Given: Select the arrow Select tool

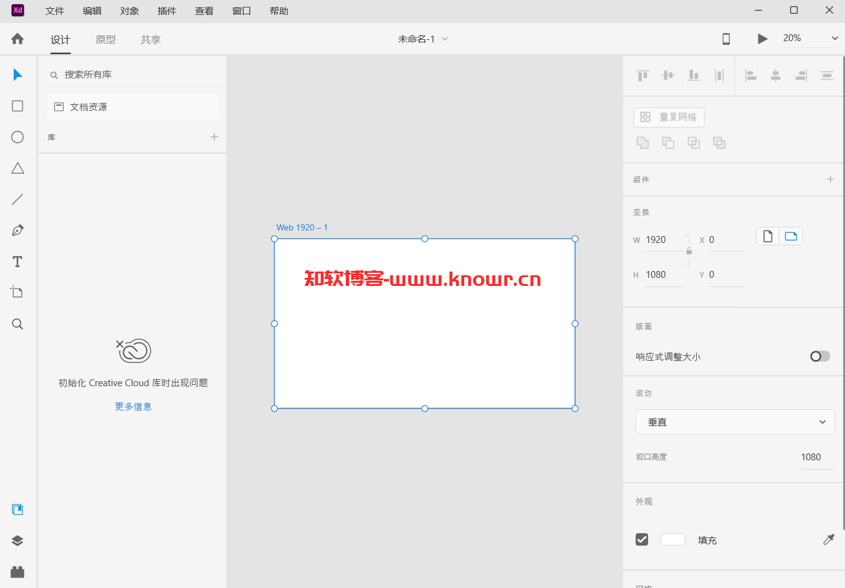Looking at the screenshot, I should tap(17, 75).
